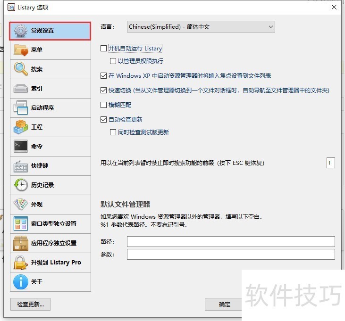Click the box icon for 应用程序独立设置
345x321 pixels.
pos(21,243)
